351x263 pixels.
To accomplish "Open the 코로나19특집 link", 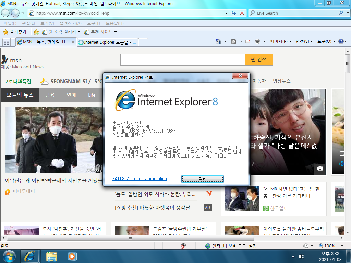I will (x=18, y=82).
